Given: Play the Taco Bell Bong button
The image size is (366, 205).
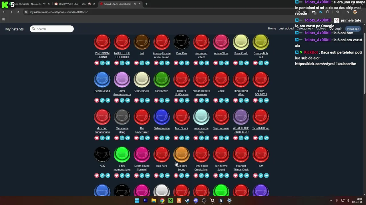Looking at the screenshot, I should point(261,117).
